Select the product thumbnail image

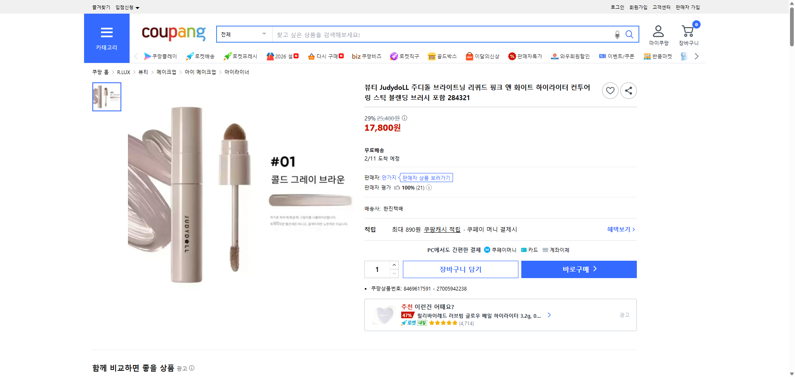106,97
